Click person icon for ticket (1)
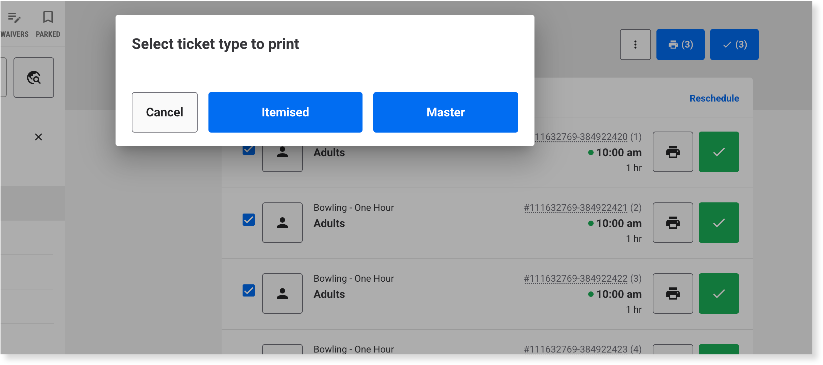The width and height of the screenshot is (823, 365). point(282,159)
